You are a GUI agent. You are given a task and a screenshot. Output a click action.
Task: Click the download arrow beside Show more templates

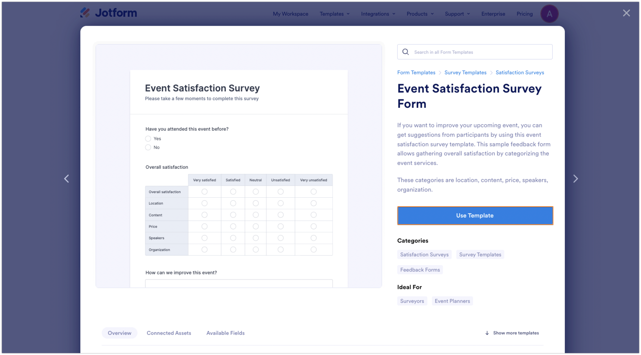(487, 333)
